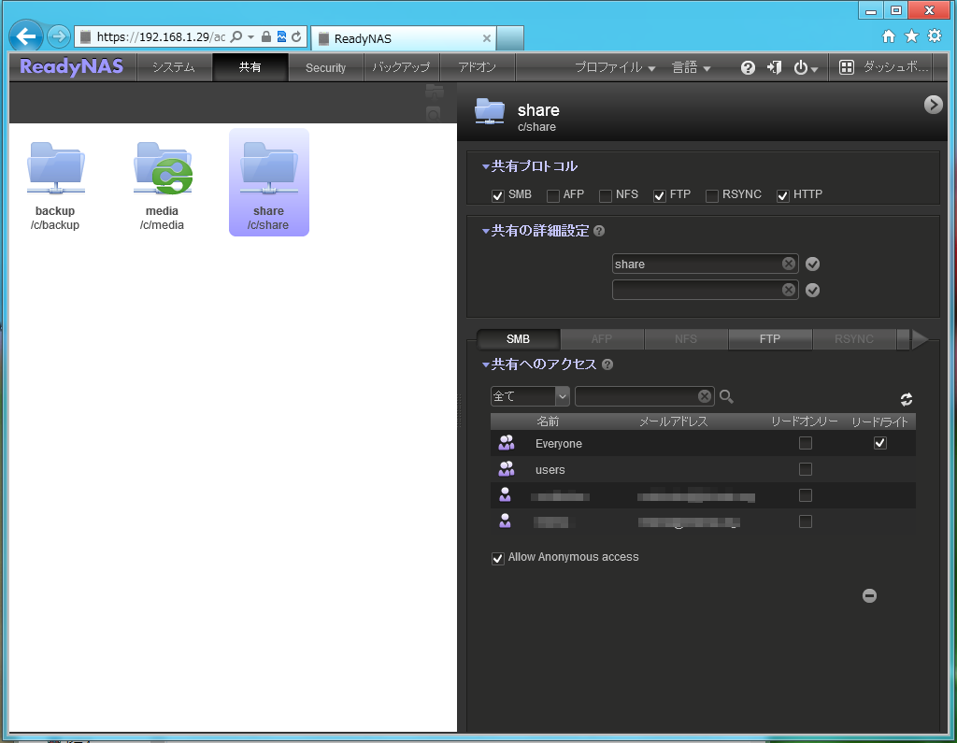Toggle Allow Anonymous access checkbox
The image size is (957, 743).
coord(498,558)
